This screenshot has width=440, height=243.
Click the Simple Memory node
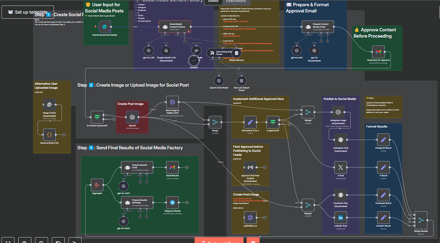tap(236, 54)
